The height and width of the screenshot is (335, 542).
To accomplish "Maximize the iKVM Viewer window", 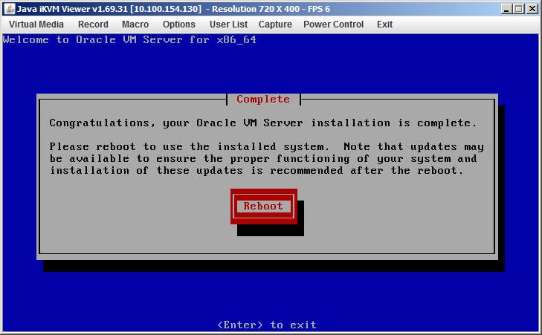I will pyautogui.click(x=519, y=9).
